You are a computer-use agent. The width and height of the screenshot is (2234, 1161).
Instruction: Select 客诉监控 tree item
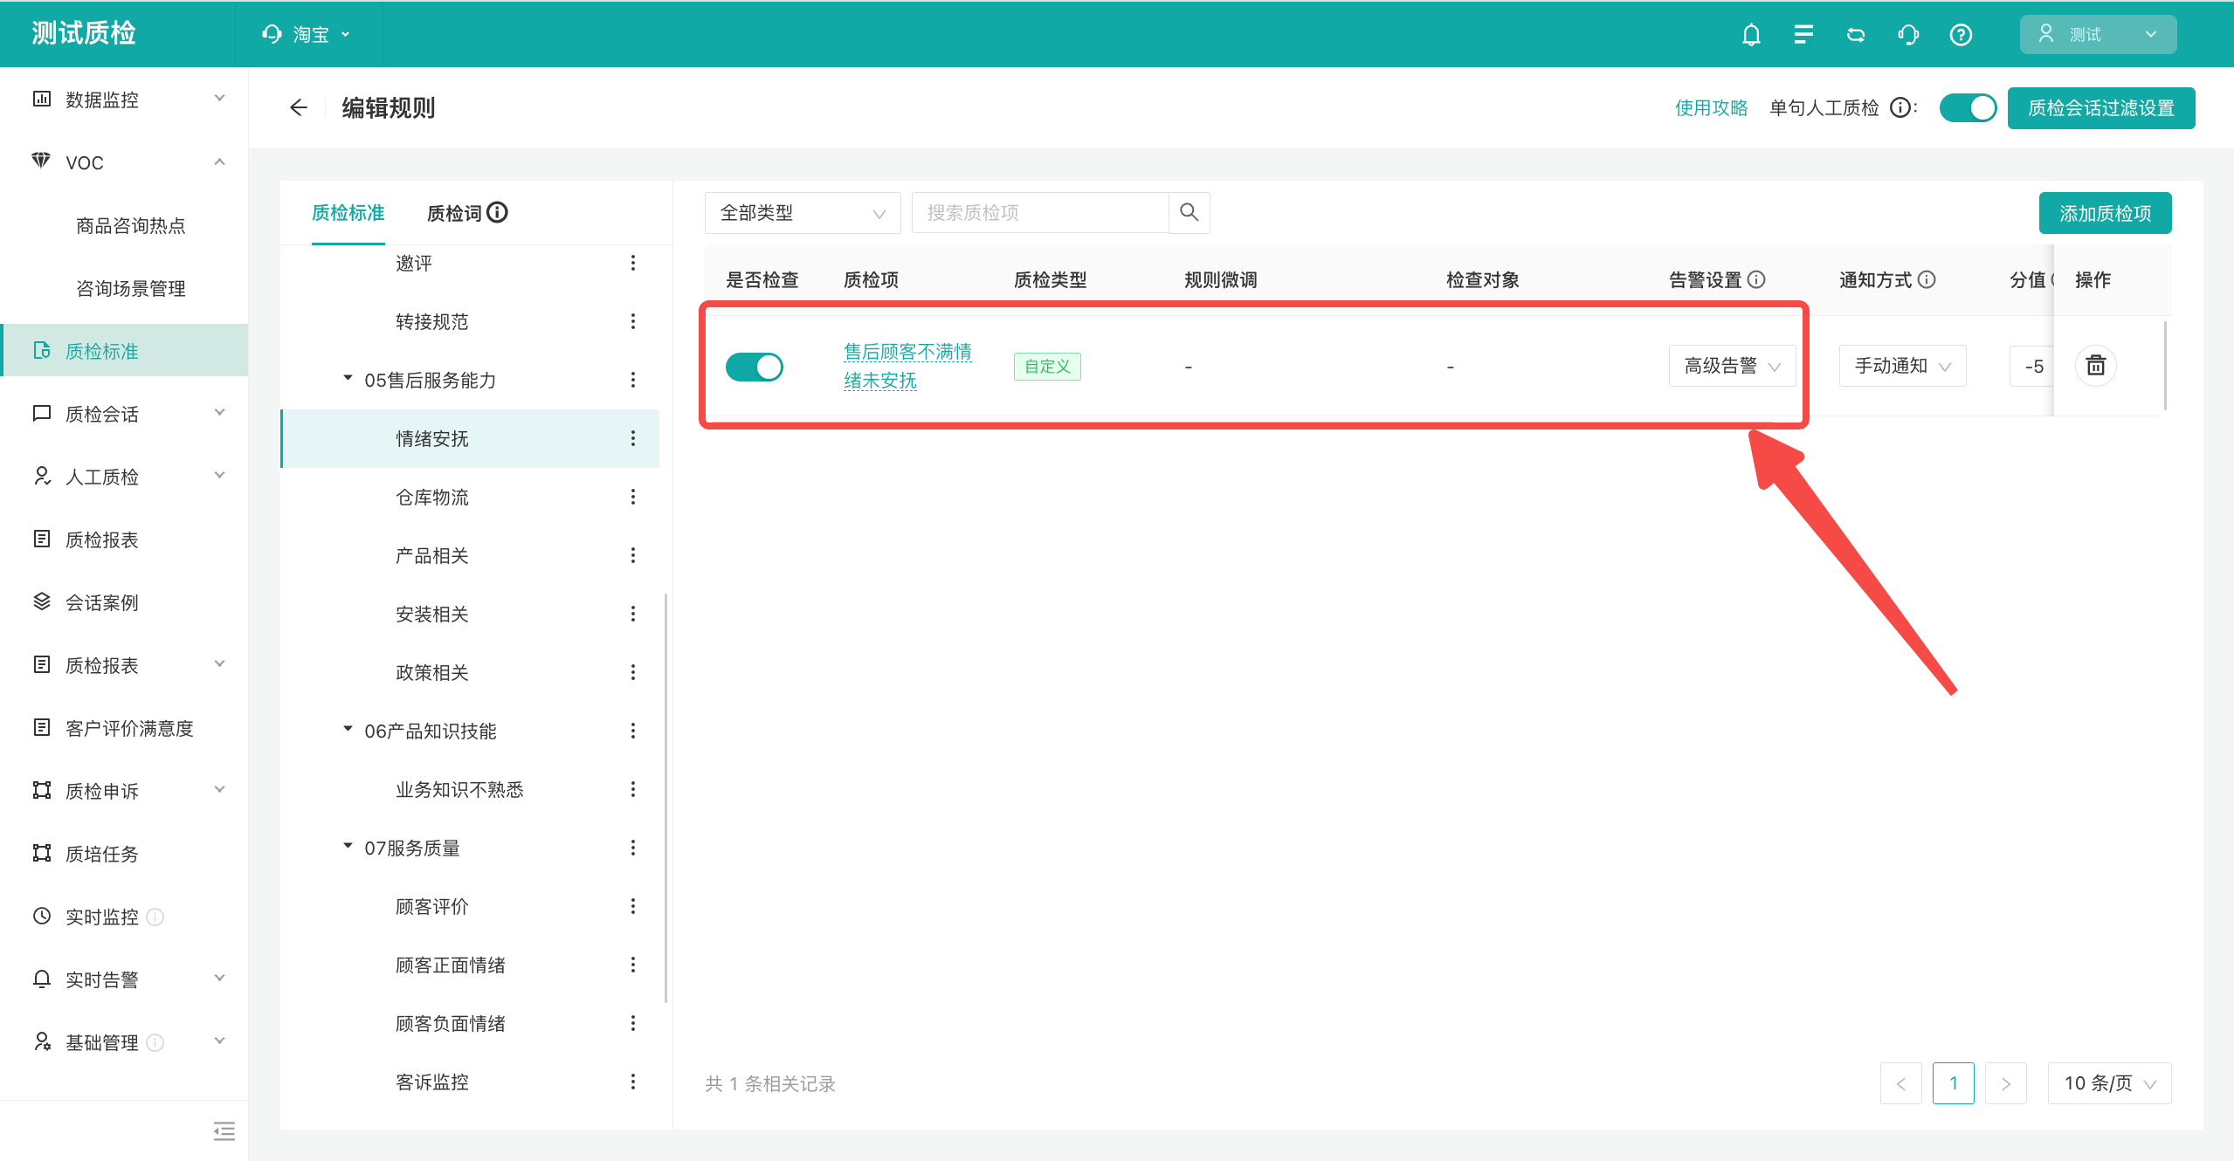(432, 1082)
